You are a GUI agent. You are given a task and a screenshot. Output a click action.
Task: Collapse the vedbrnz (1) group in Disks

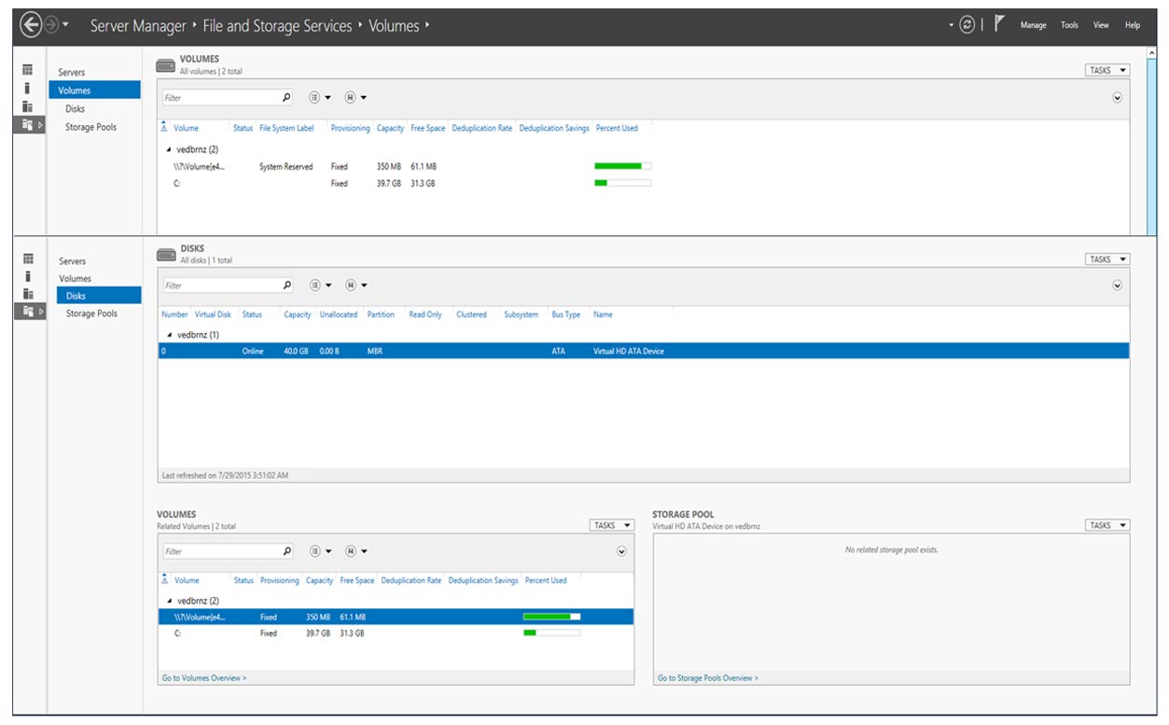[169, 334]
